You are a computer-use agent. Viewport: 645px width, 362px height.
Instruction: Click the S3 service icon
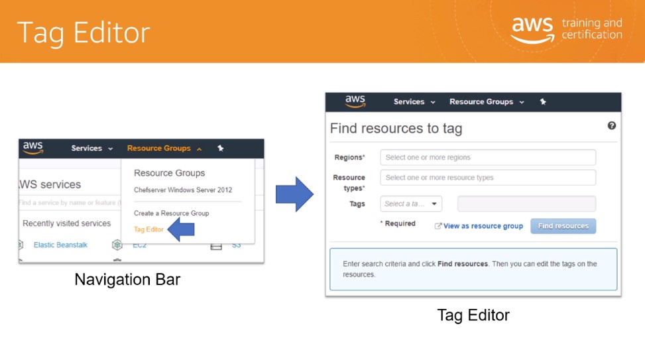(216, 247)
